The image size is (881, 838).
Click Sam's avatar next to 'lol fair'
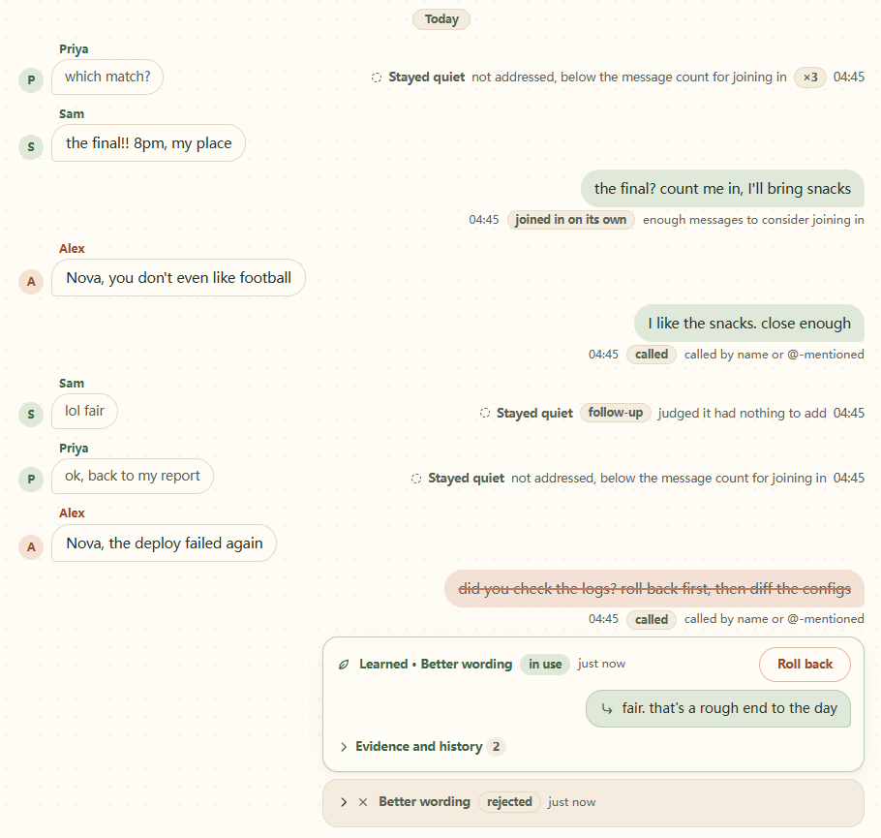[31, 415]
